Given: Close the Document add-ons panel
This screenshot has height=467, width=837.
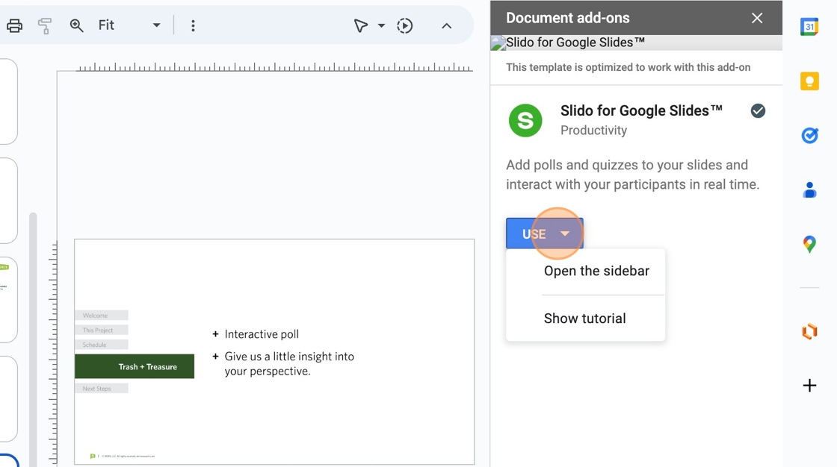Looking at the screenshot, I should pos(757,18).
